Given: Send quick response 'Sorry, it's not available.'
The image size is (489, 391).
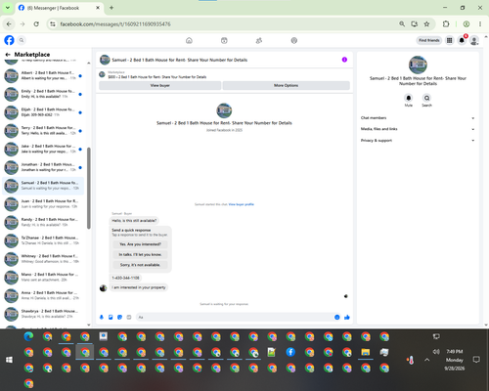Looking at the screenshot, I should click(140, 265).
